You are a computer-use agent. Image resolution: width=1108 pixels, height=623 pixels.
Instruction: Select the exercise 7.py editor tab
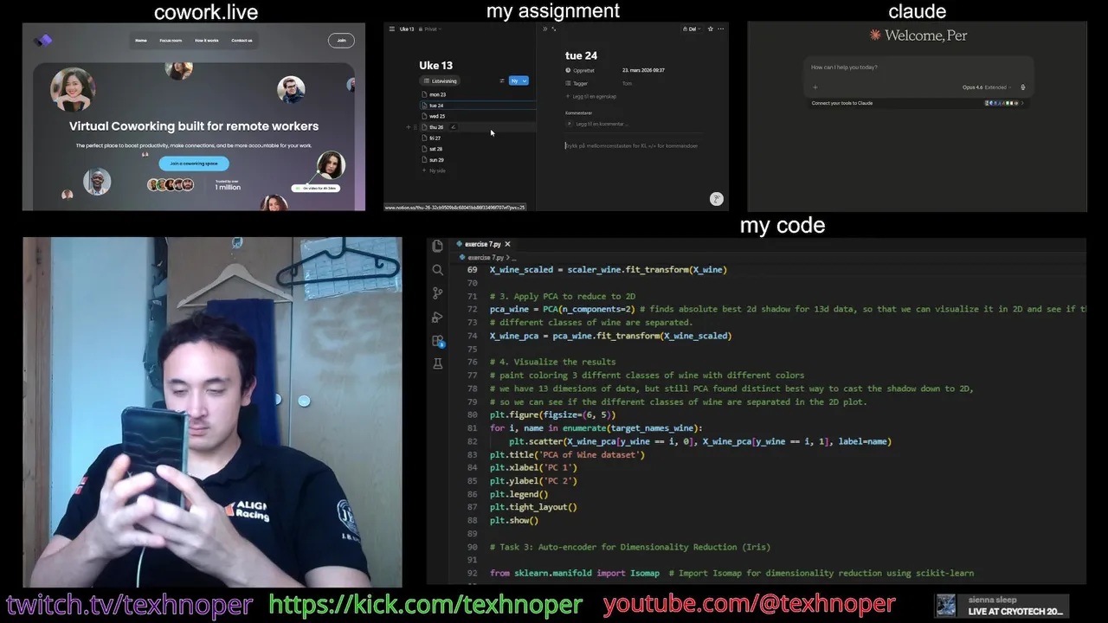pos(483,244)
